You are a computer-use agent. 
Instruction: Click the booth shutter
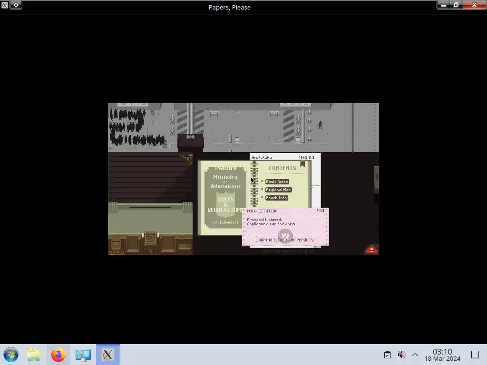[x=150, y=177]
